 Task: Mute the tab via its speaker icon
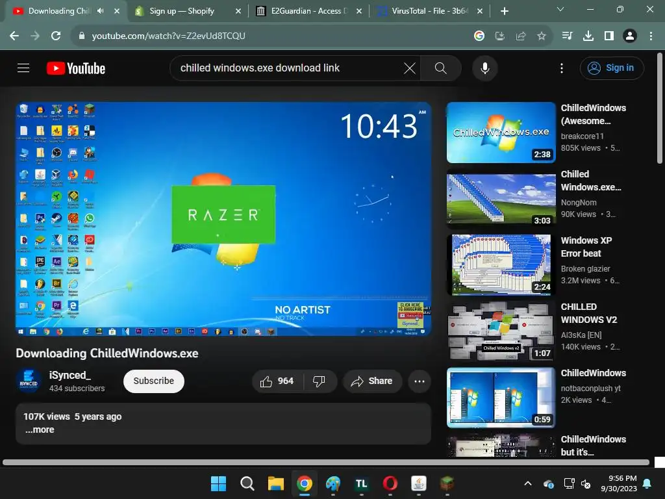point(100,11)
